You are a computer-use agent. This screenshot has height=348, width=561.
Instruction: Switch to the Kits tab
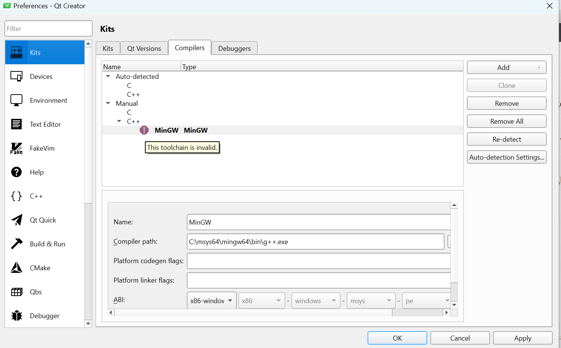pyautogui.click(x=108, y=48)
